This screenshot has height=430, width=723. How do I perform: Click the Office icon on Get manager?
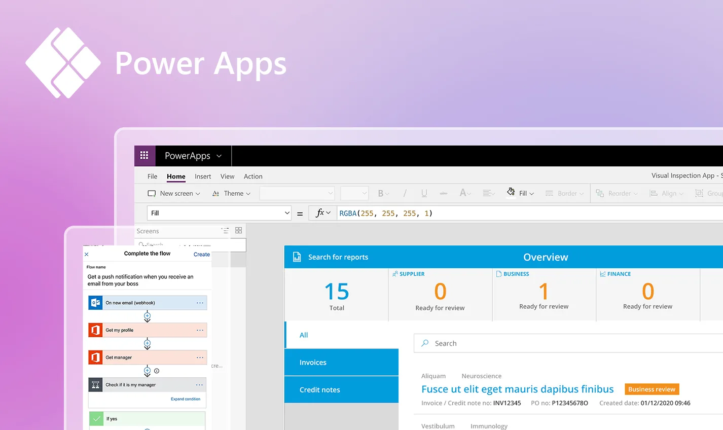(95, 357)
